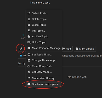Viewport: 102px width, 98px height.
Task: Click the trash icon beside Delete Topic
Action: tap(29, 19)
